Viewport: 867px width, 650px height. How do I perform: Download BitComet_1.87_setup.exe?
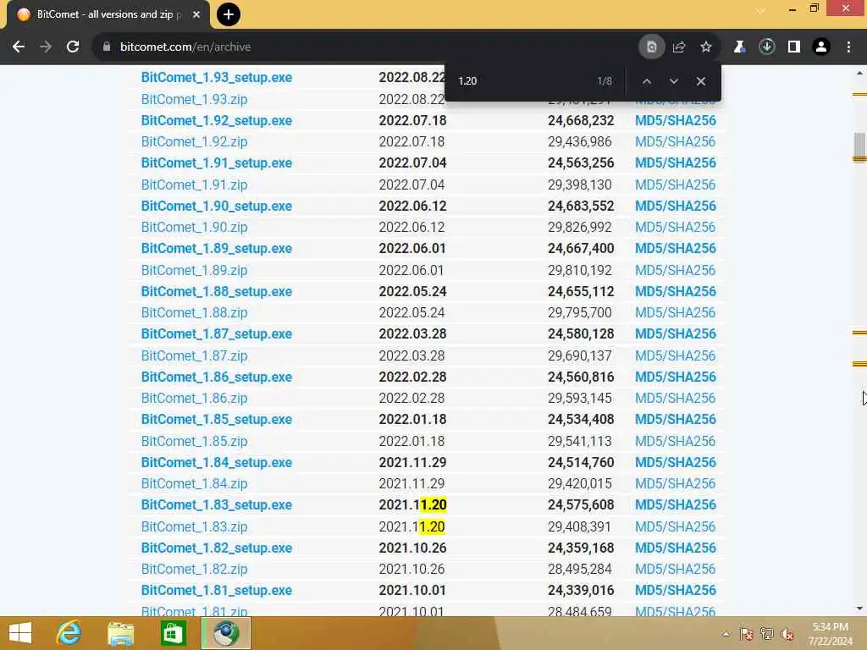[x=216, y=333]
